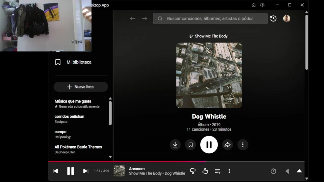
Task: Click the 11 canciones • 28 minutos text
Action: pyautogui.click(x=209, y=129)
